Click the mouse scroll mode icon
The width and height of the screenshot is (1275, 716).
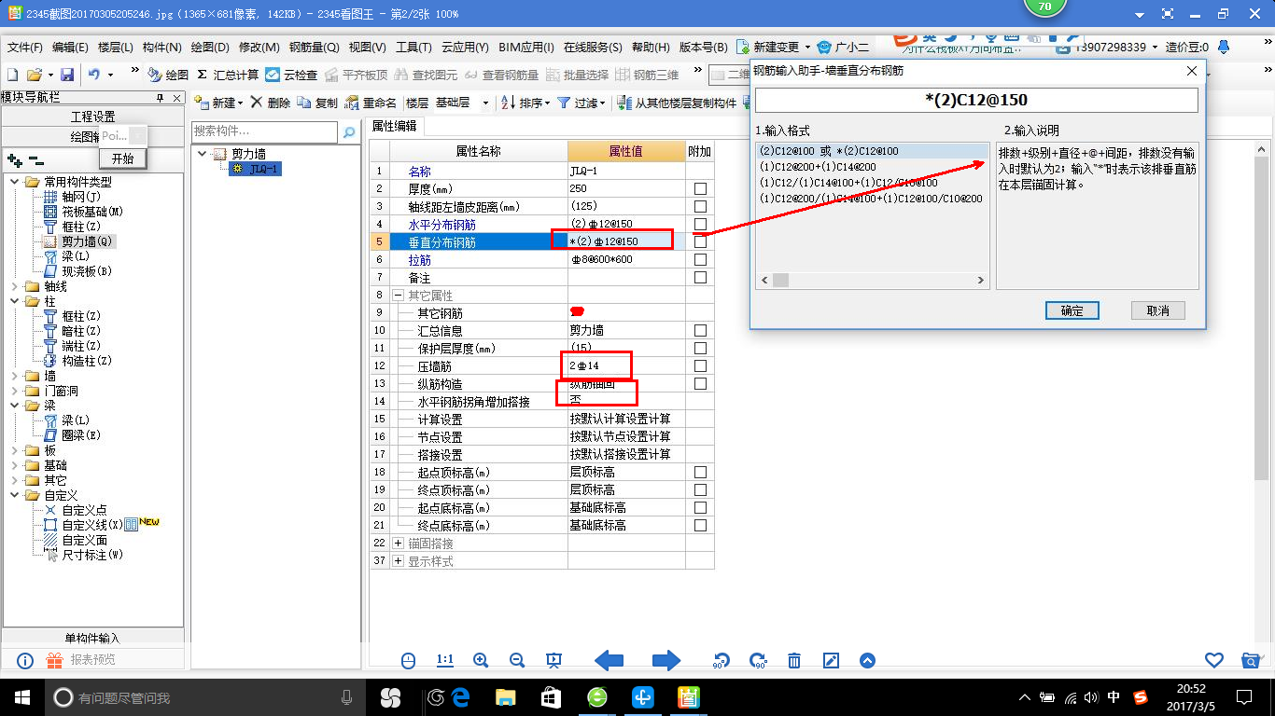coord(408,660)
